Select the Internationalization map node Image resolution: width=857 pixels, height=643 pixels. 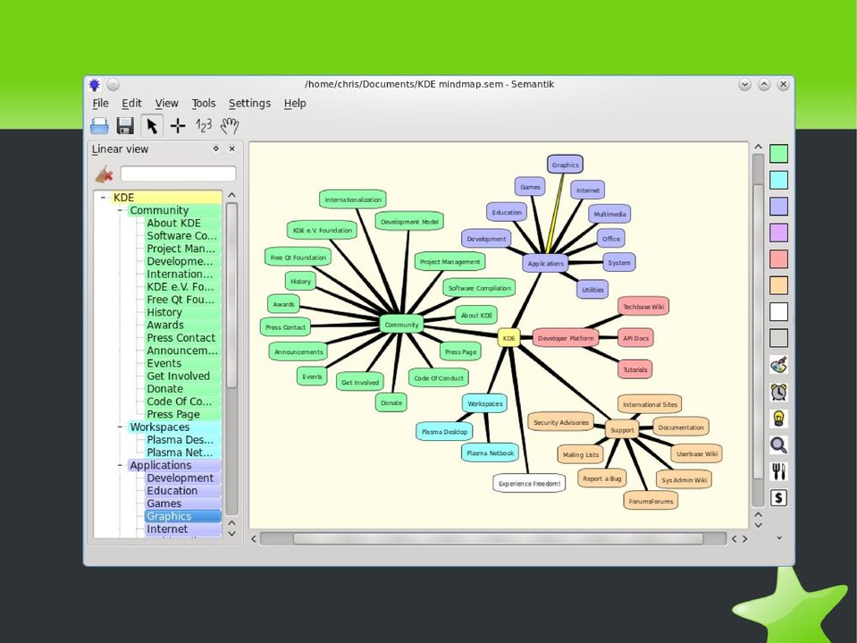click(x=353, y=199)
